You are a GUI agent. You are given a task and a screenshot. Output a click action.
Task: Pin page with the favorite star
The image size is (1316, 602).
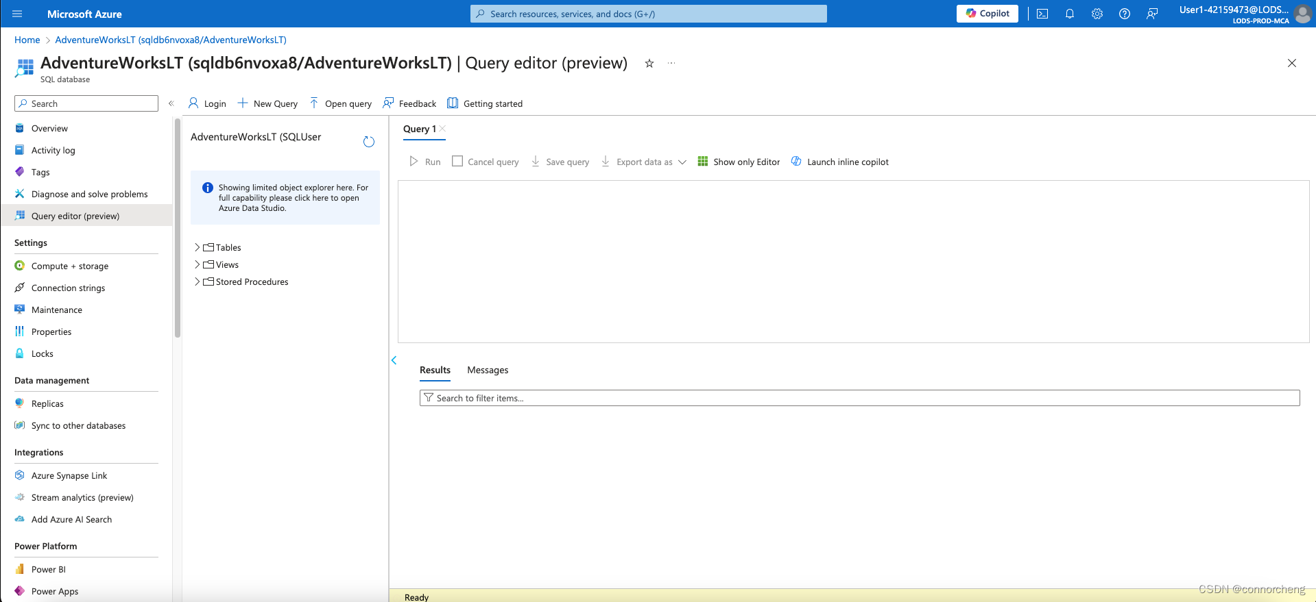(x=649, y=63)
